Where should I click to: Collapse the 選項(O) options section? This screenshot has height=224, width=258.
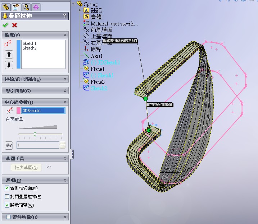click(x=65, y=181)
